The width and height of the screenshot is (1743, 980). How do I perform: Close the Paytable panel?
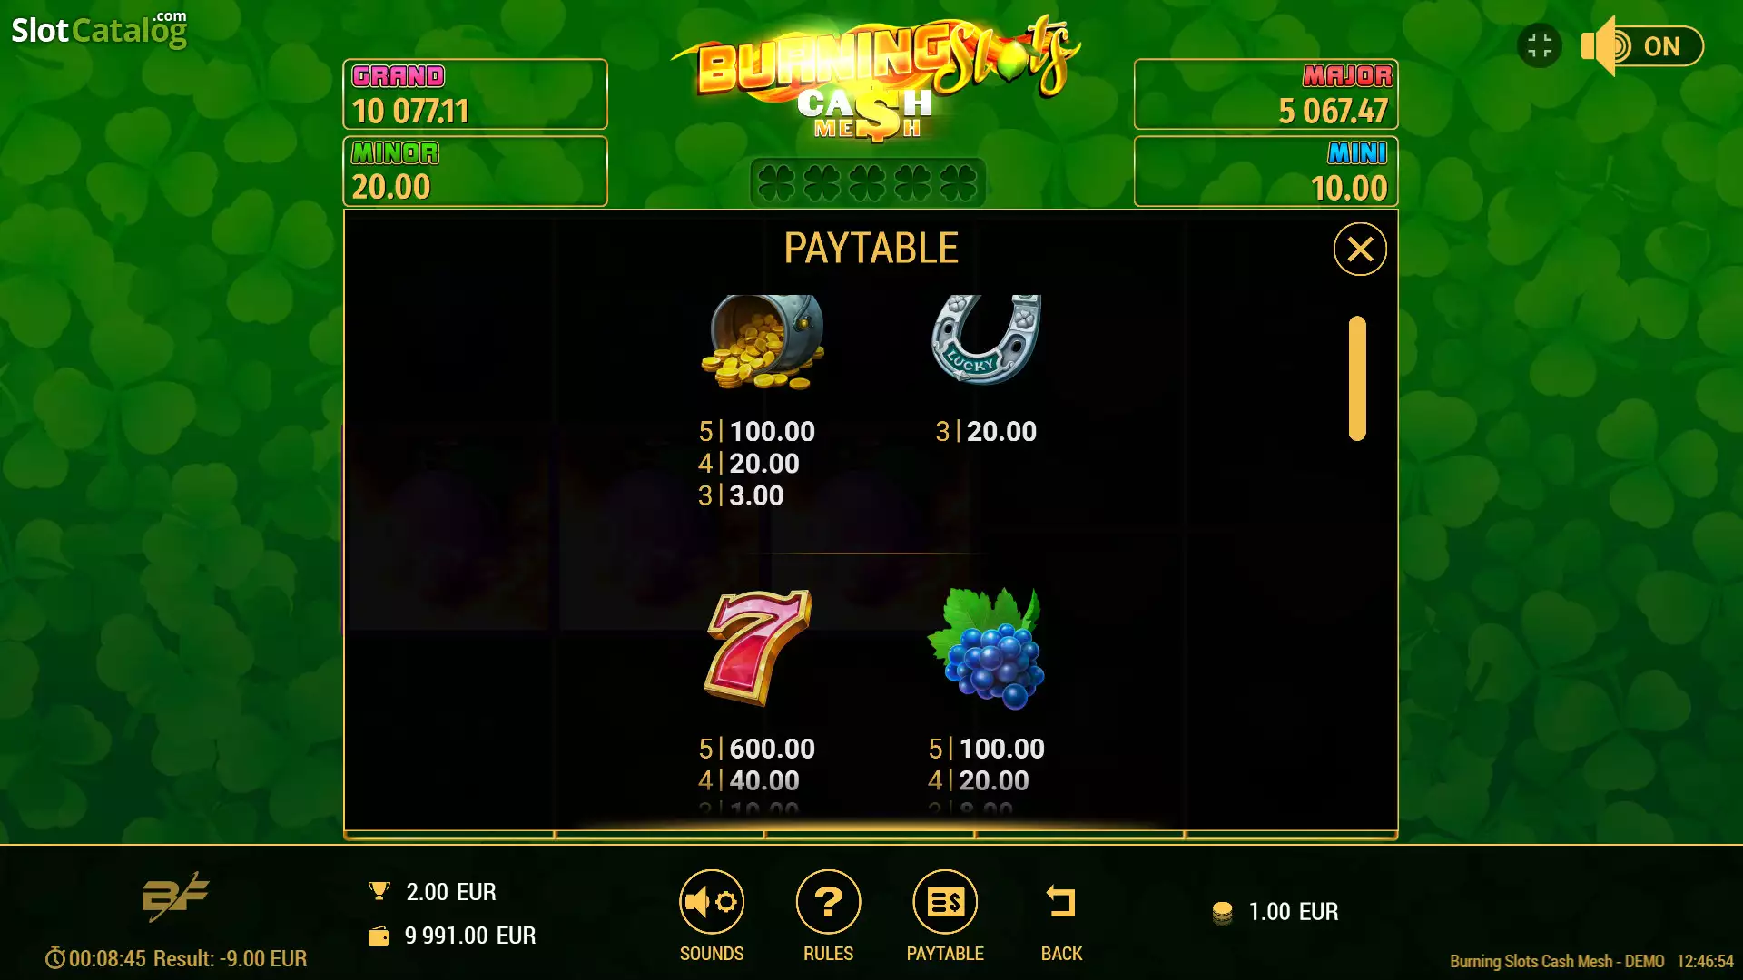click(x=1360, y=249)
